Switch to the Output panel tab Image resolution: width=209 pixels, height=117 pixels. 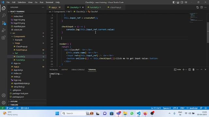[x=65, y=70]
